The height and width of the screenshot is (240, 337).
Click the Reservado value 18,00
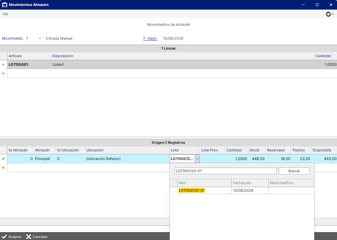pos(279,159)
